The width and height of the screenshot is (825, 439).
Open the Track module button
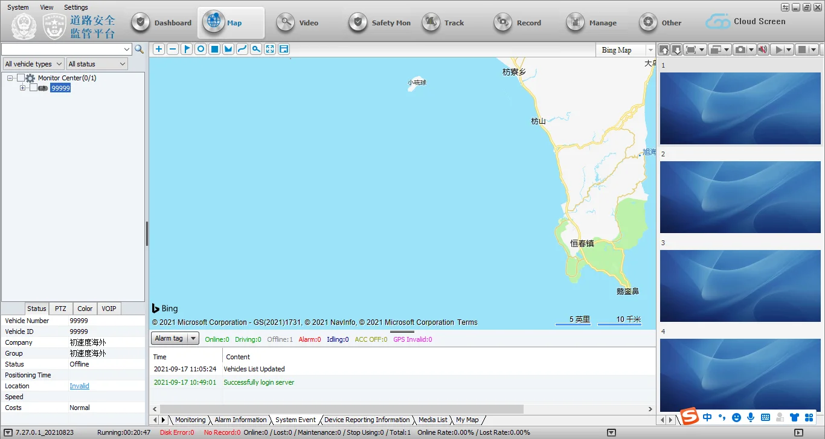(444, 23)
